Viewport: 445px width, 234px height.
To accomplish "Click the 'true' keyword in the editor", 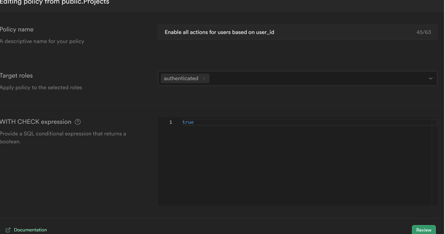I will 188,122.
